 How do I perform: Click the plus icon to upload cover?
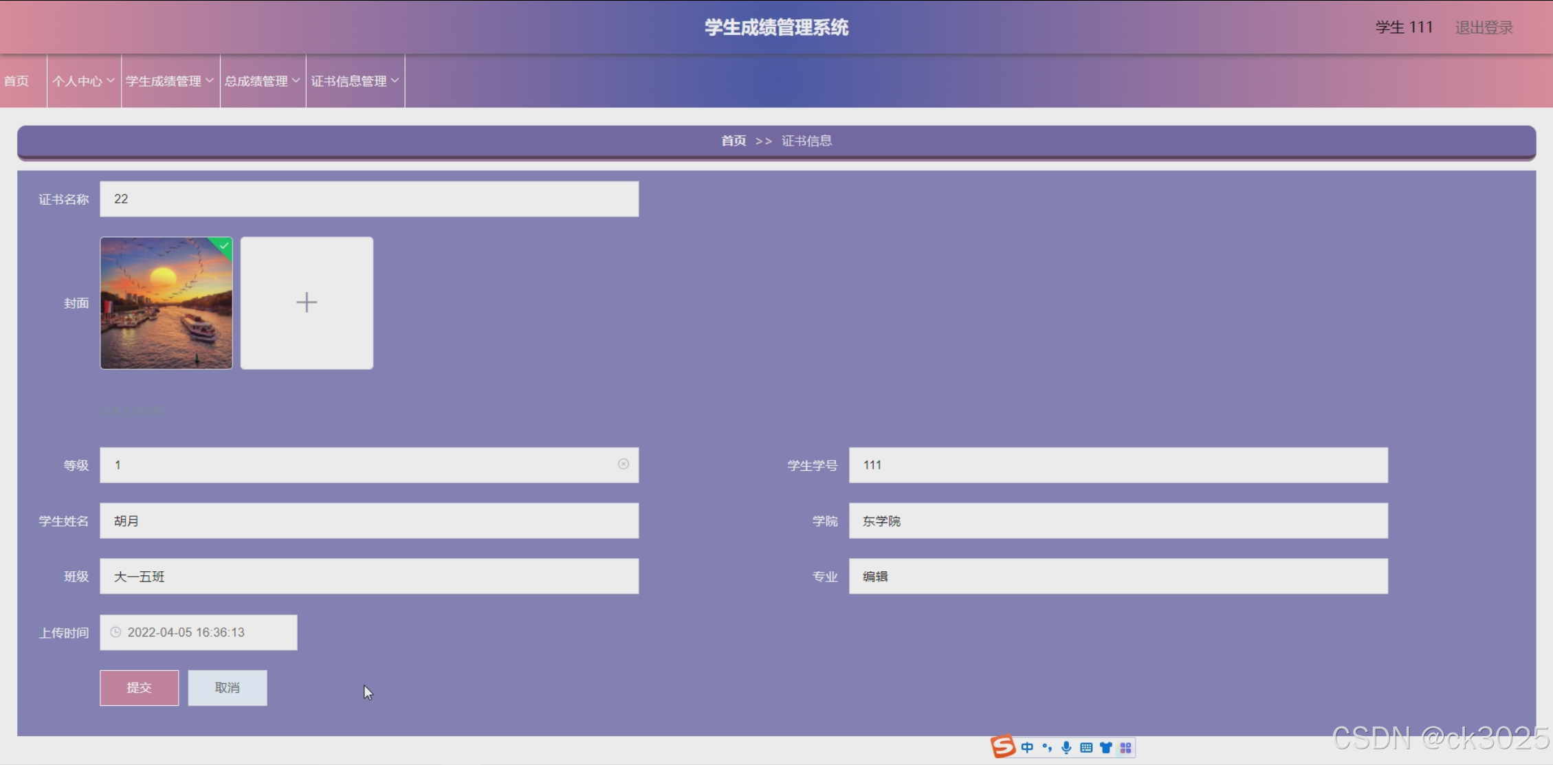[x=307, y=302]
